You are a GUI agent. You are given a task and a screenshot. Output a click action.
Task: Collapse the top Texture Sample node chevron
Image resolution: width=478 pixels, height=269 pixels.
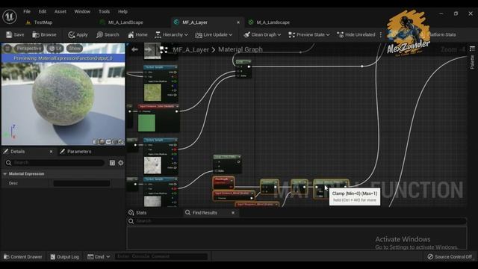tap(176, 67)
